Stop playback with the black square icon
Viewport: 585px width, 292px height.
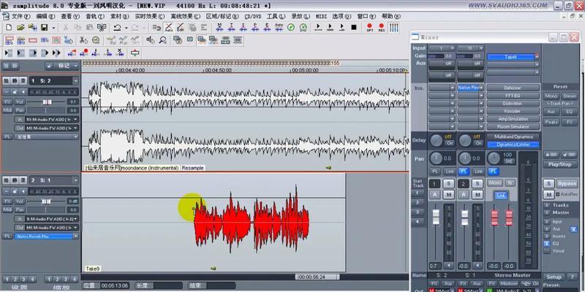point(354,28)
